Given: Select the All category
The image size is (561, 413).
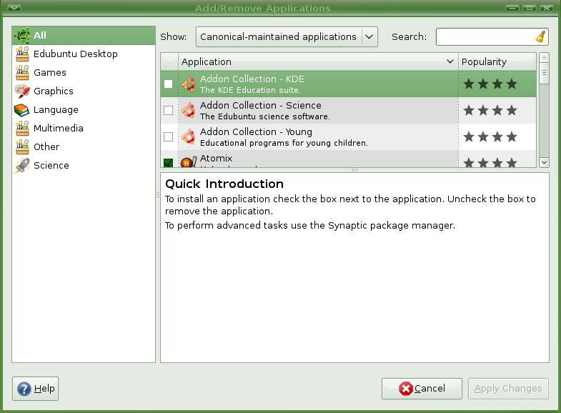Looking at the screenshot, I should (40, 35).
